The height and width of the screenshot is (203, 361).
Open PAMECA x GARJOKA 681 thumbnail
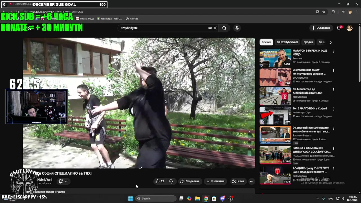click(x=275, y=155)
